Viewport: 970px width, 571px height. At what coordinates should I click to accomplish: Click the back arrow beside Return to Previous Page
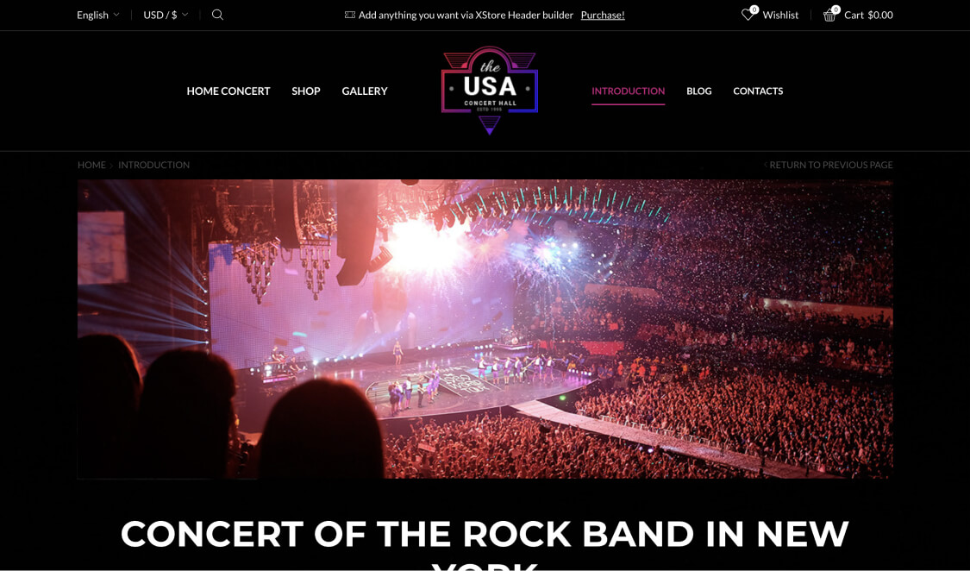pos(766,165)
